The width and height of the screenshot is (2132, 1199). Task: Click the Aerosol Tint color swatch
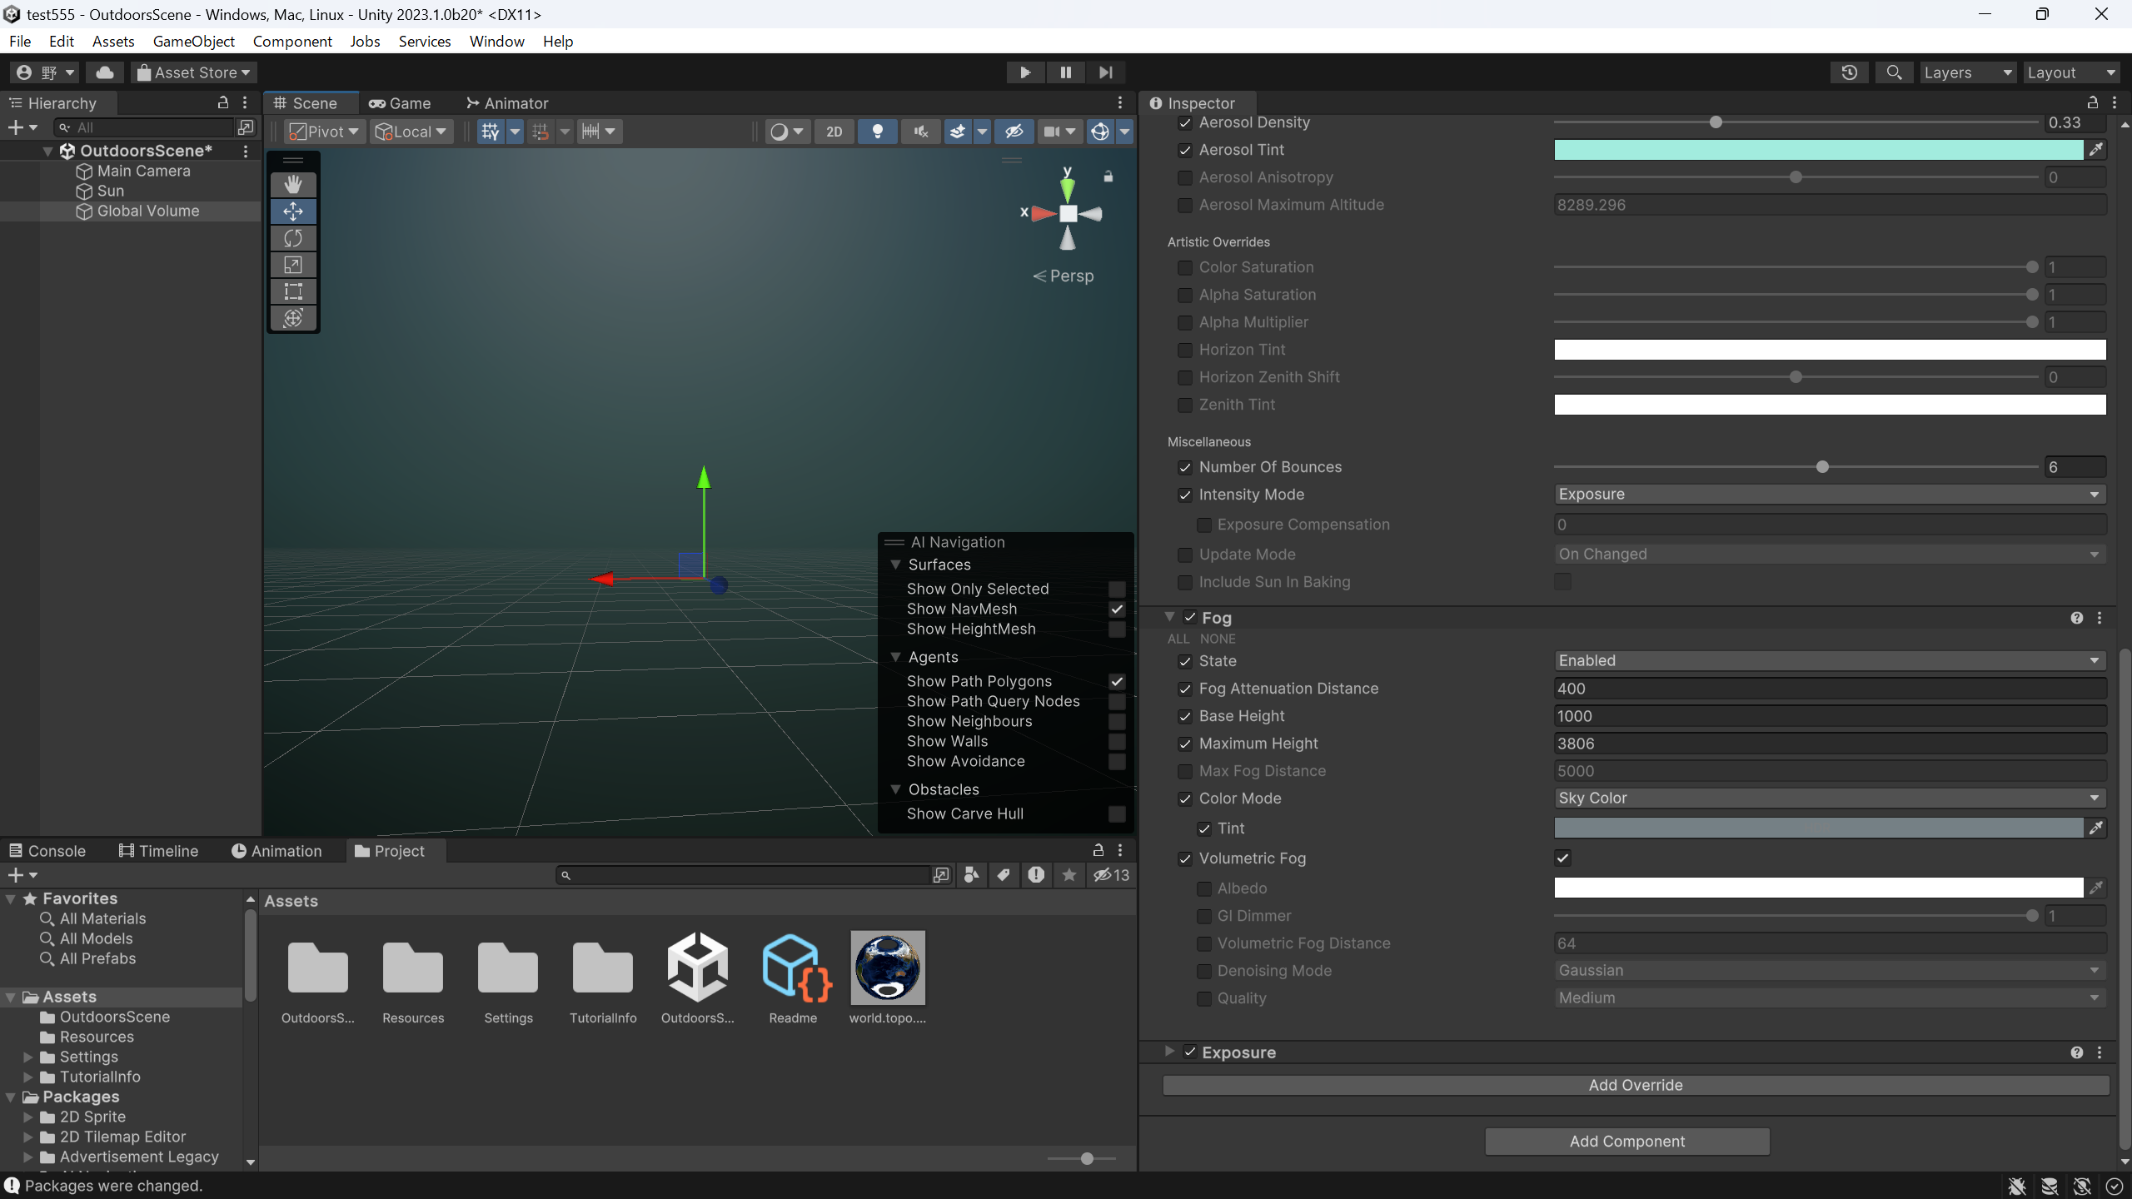coord(1816,150)
